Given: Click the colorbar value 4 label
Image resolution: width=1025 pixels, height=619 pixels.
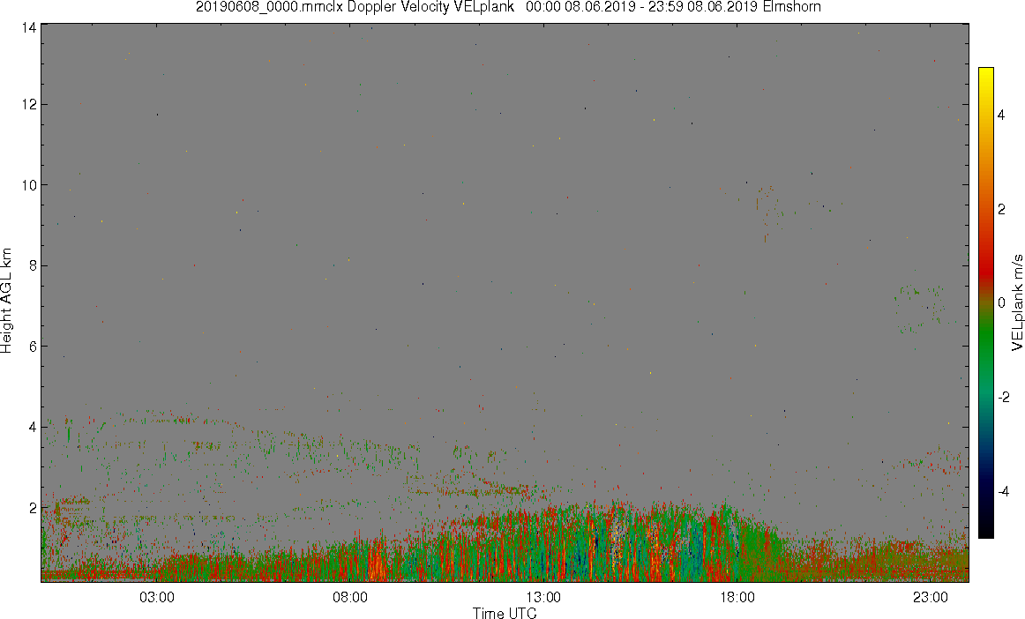Looking at the screenshot, I should (x=1001, y=115).
